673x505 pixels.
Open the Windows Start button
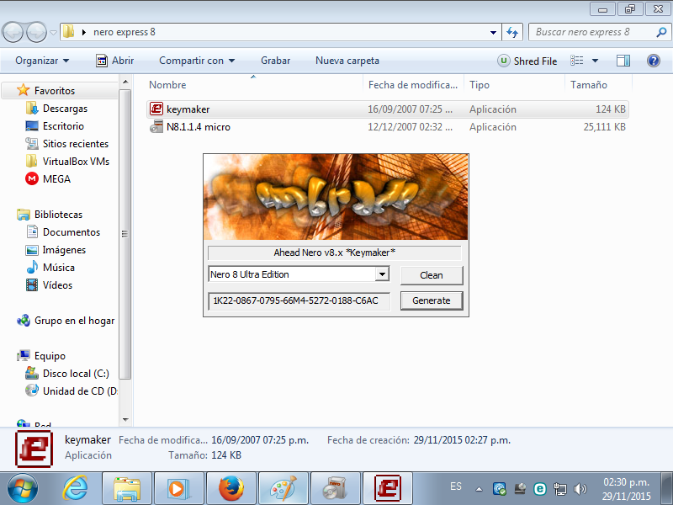[23, 488]
